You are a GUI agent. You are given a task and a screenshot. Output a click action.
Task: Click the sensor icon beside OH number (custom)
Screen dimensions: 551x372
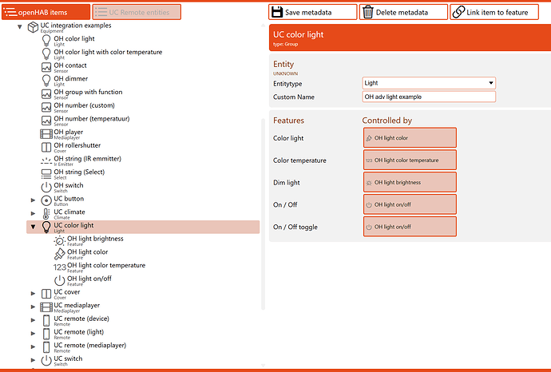[46, 107]
